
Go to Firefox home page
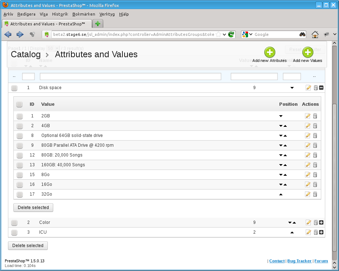coord(315,34)
